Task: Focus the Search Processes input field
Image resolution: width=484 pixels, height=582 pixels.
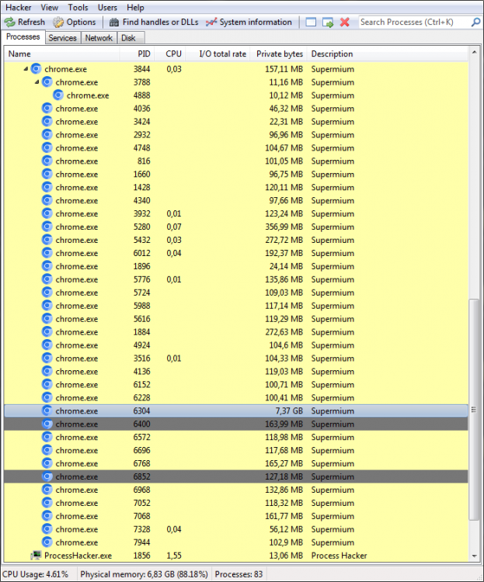Action: tap(414, 23)
